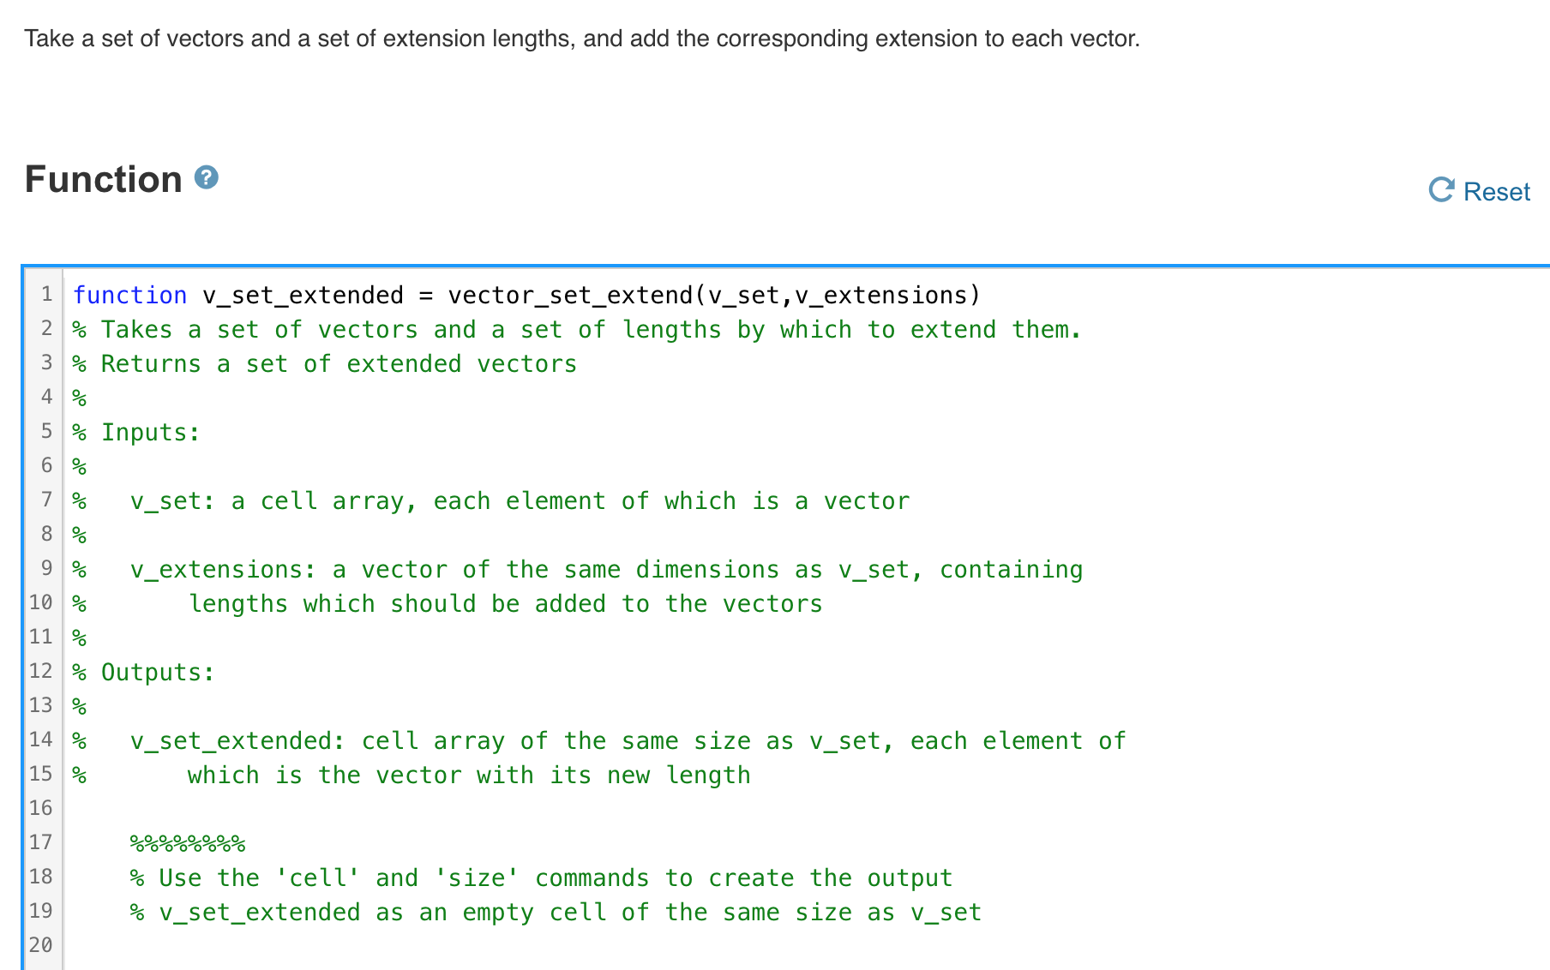Click the v_extensions description comment on line 9
Screen dimensions: 1550x970
[579, 569]
